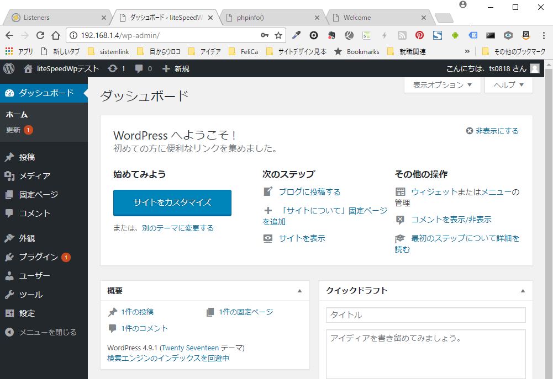The width and height of the screenshot is (553, 379).
Task: Click 最初のステップについて詳細を読む link
Action: tap(457, 244)
